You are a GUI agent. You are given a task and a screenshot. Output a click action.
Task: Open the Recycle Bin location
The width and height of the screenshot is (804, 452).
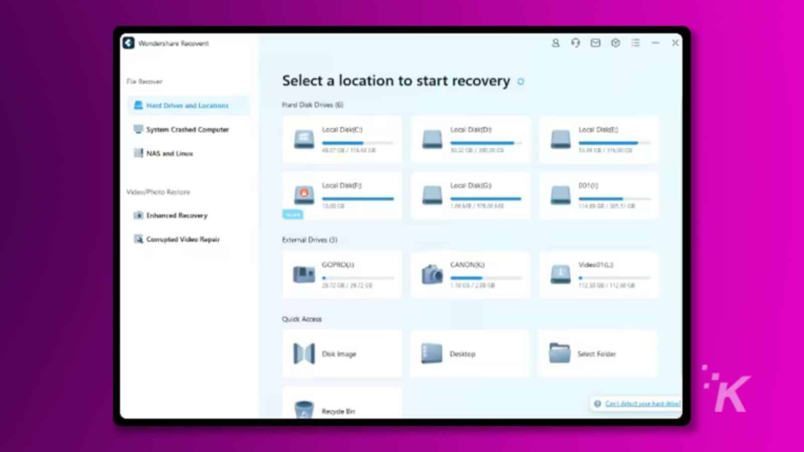coord(342,403)
